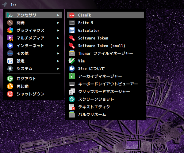
Task: Click the green Vim icon
Action: click(x=72, y=61)
